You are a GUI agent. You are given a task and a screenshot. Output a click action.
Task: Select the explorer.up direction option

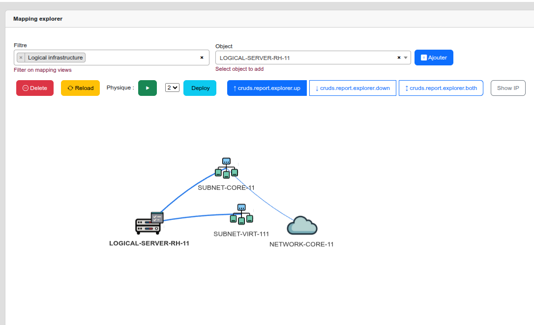(x=267, y=88)
